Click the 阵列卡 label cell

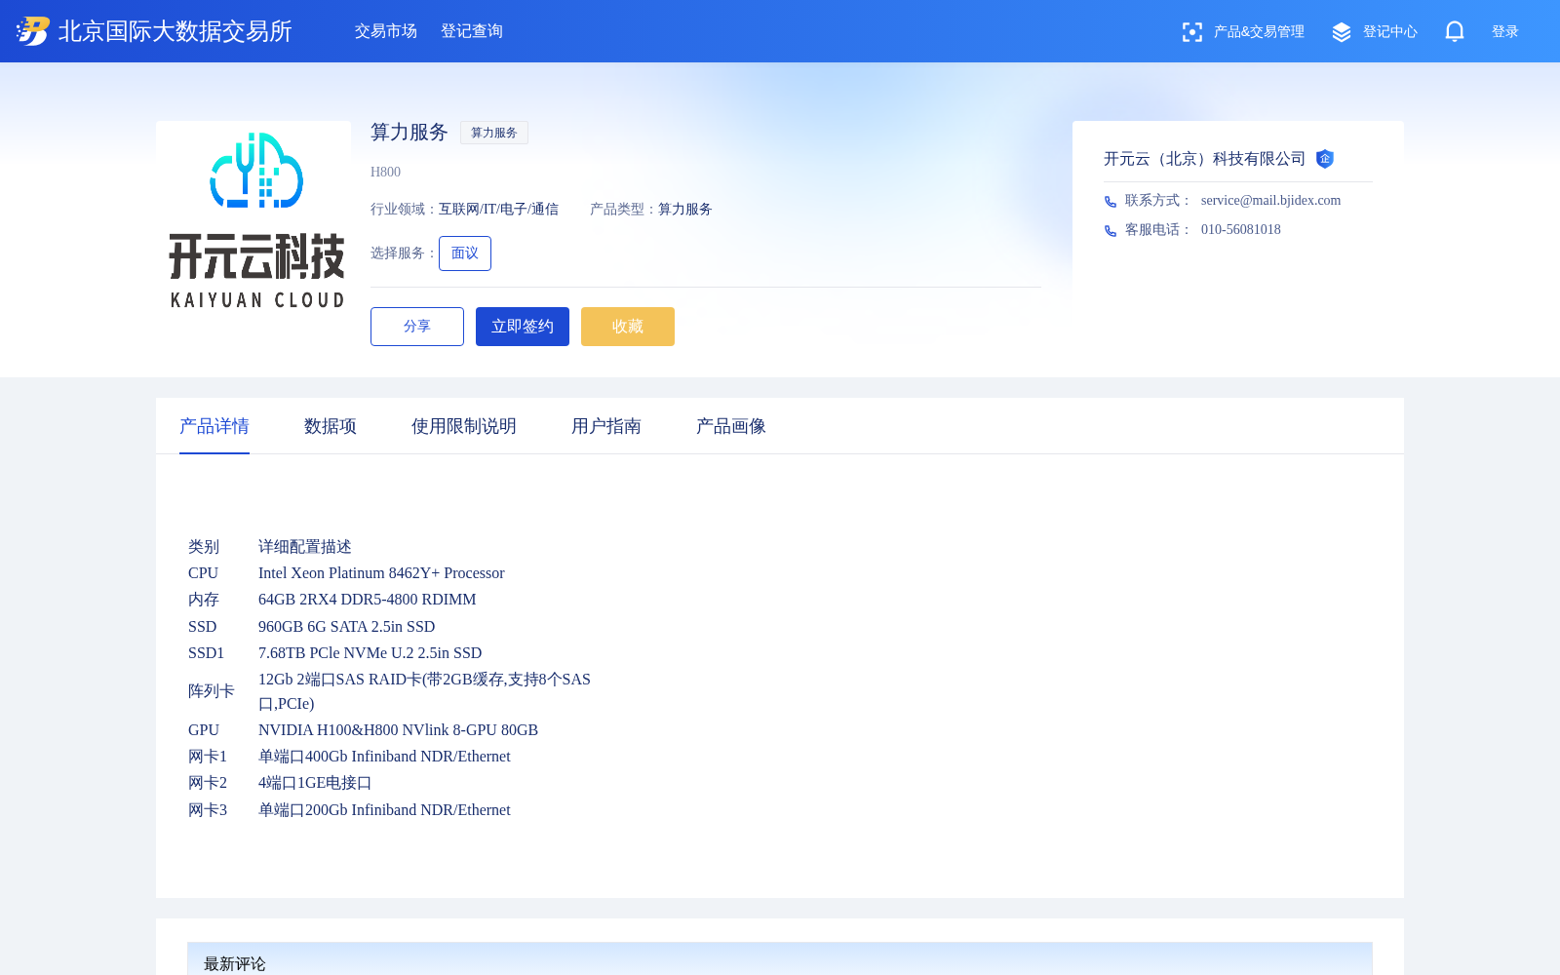[x=212, y=691]
